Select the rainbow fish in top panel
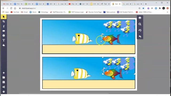Image resolution: width=171 pixels, height=96 pixels. coord(111,39)
